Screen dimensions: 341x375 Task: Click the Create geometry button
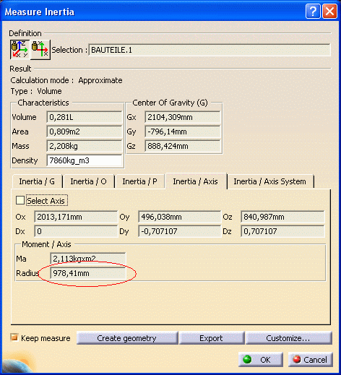127,338
